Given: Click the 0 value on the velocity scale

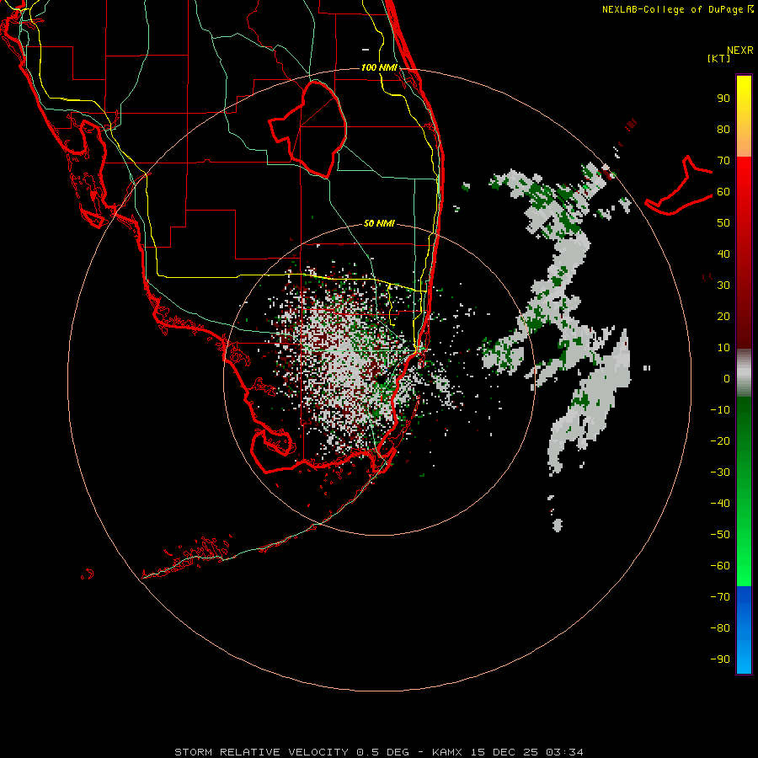Looking at the screenshot, I should (x=727, y=379).
